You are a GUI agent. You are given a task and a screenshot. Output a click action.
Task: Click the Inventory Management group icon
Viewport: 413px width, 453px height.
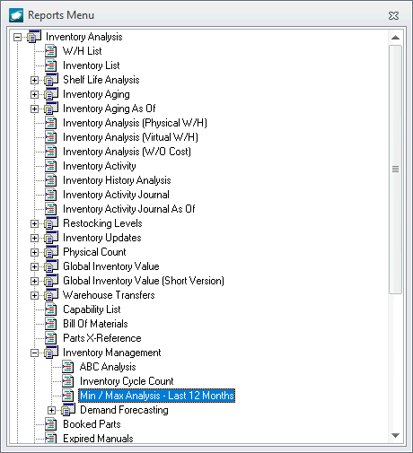(x=51, y=353)
